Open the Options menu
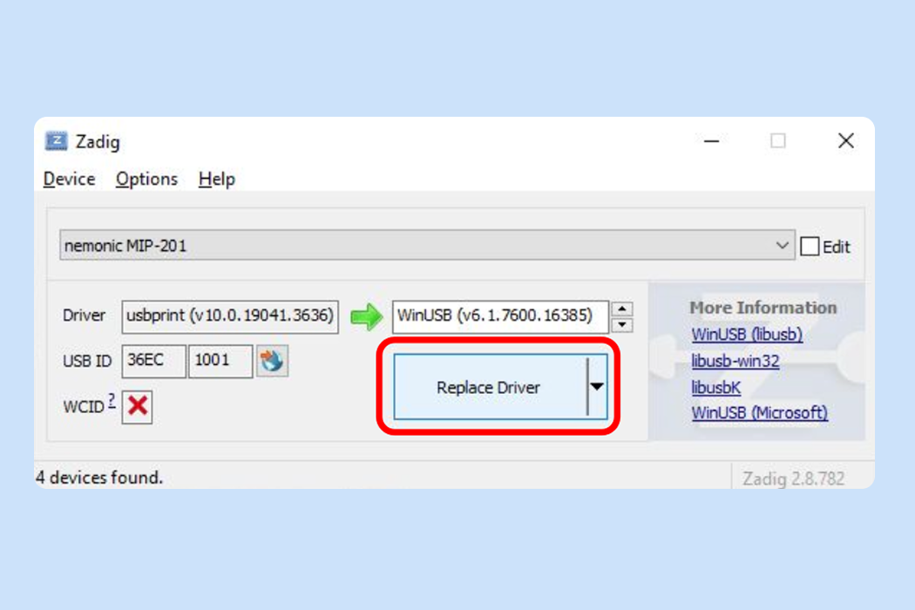Image resolution: width=915 pixels, height=610 pixels. pos(146,180)
